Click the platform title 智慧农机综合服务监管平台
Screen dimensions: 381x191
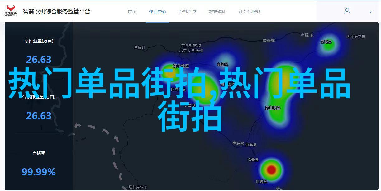[56, 12]
